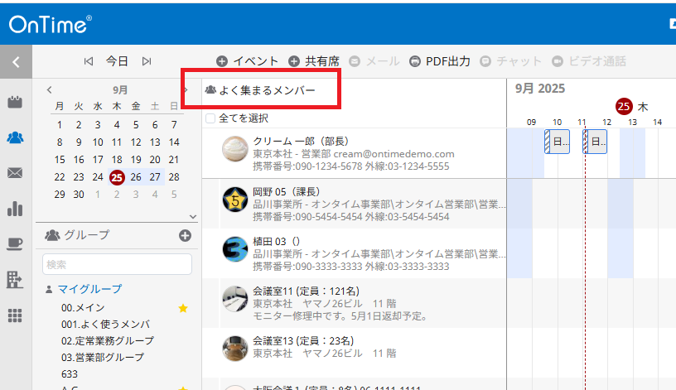Collapse the mini calendar with down chevron
The image size is (676, 390).
[193, 216]
